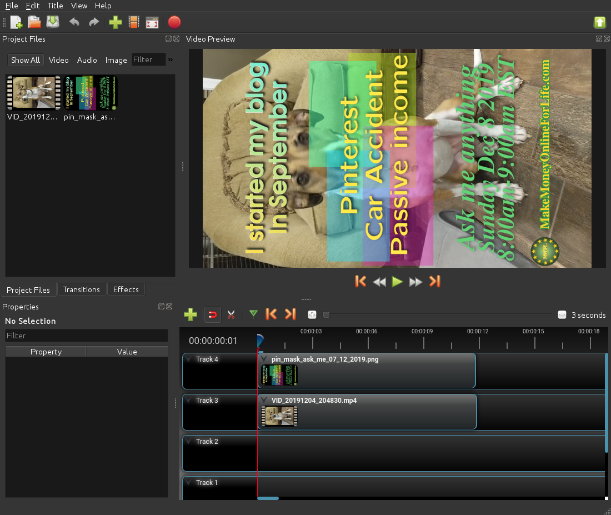Open the Track 4 dropdown arrow
The image size is (611, 515).
tap(189, 359)
